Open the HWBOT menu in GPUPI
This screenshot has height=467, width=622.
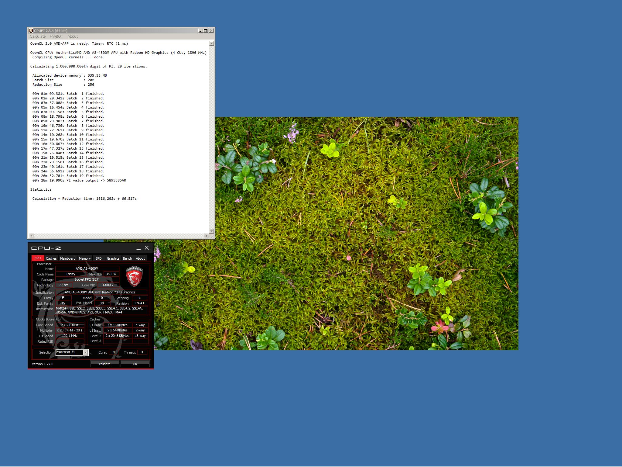[56, 36]
